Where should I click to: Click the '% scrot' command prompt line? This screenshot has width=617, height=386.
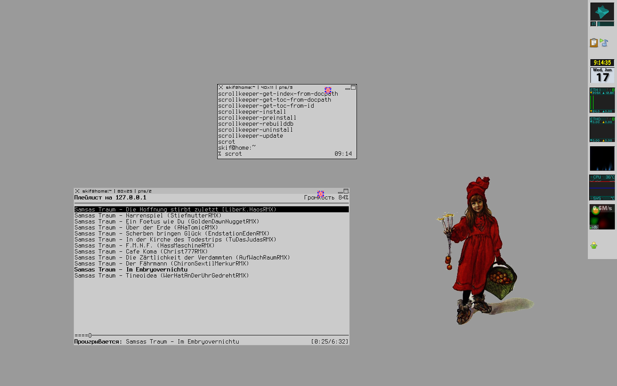point(230,154)
